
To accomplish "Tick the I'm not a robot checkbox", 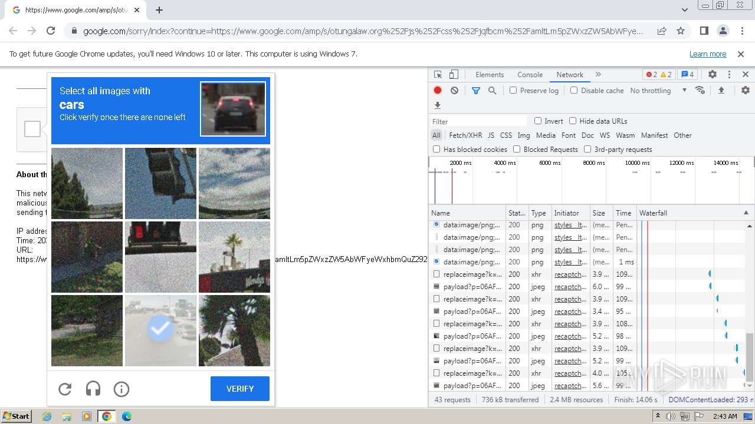I will (x=32, y=129).
